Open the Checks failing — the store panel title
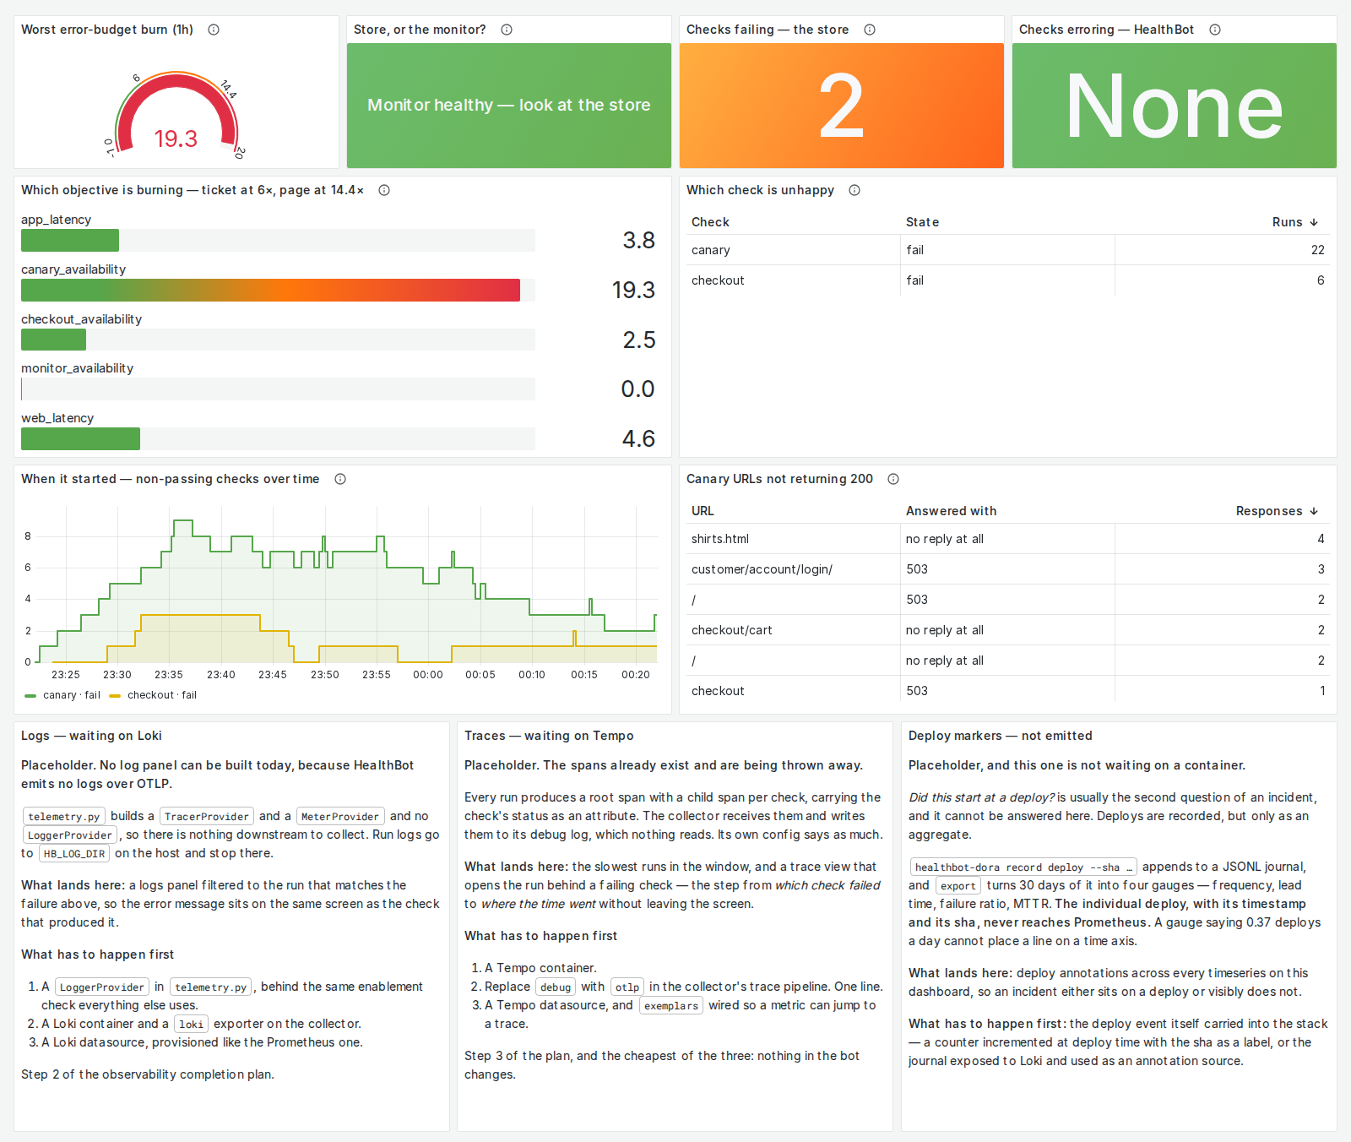This screenshot has width=1351, height=1142. 768,30
